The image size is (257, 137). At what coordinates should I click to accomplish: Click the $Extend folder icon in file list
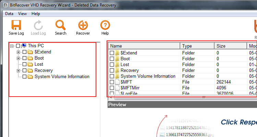point(117,53)
